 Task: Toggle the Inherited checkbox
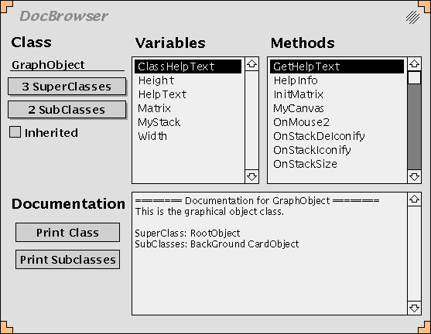pyautogui.click(x=15, y=132)
